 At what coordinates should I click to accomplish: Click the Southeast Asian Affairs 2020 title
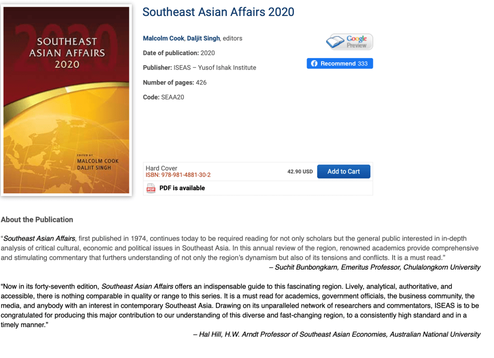(218, 12)
